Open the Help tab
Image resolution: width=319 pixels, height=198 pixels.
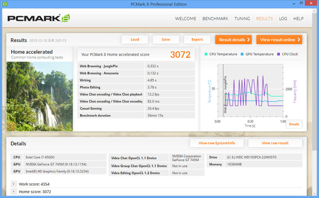point(298,19)
